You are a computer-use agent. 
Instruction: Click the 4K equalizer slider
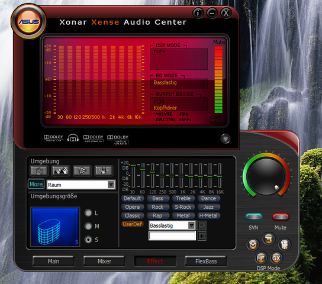click(201, 176)
